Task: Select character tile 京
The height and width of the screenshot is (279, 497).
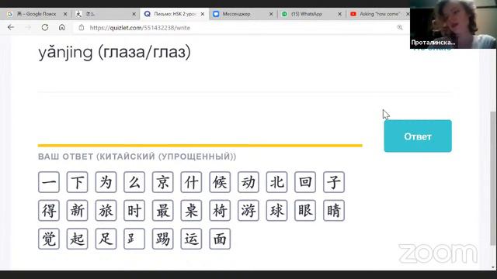Action: click(163, 182)
